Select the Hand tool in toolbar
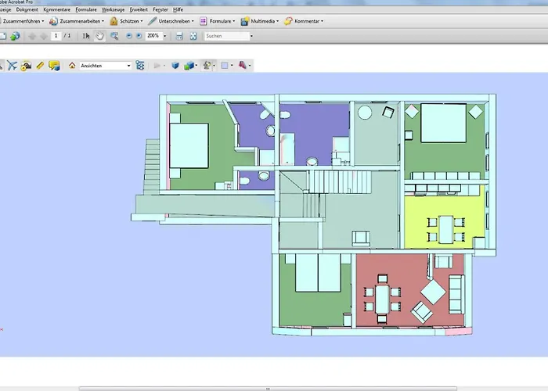 (x=99, y=36)
